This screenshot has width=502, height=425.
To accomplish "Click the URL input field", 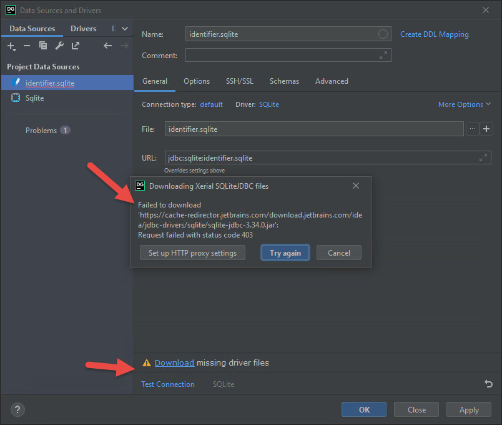I will tap(328, 157).
